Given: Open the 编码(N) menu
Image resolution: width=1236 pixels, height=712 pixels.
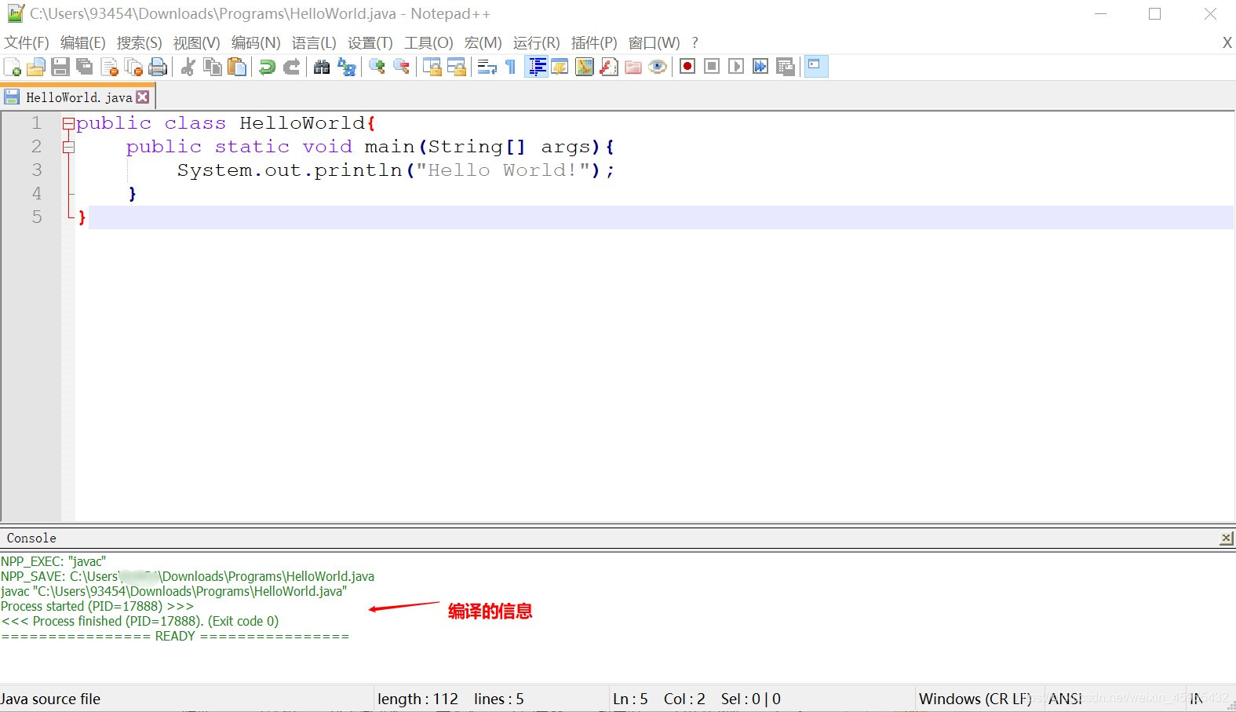Looking at the screenshot, I should (x=256, y=42).
